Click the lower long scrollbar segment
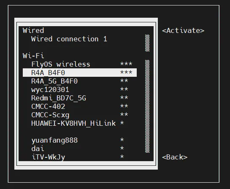The width and height of the screenshot is (230, 189). [x=147, y=106]
